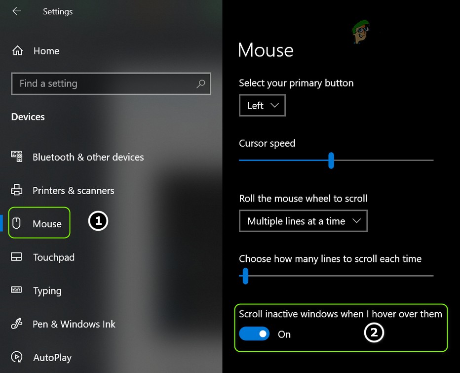Click the Pen & Windows Ink icon
460x373 pixels.
(16, 324)
